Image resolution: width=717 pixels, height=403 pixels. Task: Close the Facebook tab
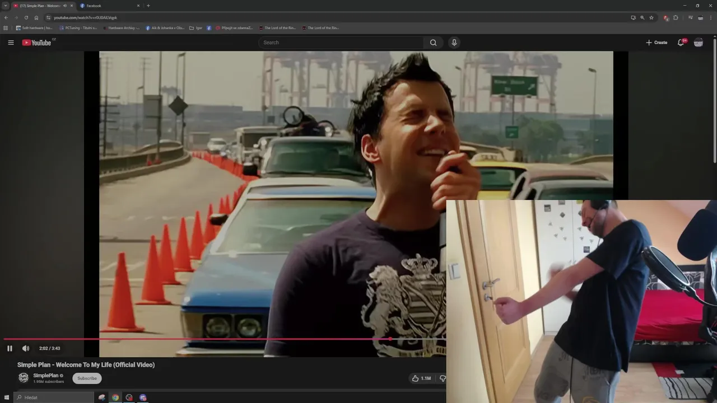coord(138,6)
